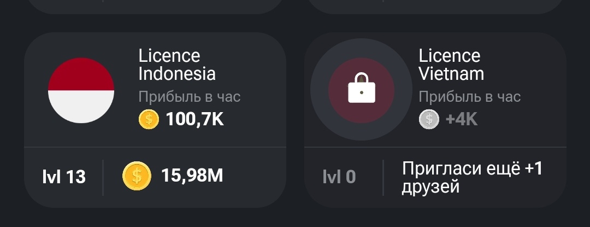This screenshot has width=590, height=227.
Task: Click the large gold coin beside 15,98M
Action: 137,176
